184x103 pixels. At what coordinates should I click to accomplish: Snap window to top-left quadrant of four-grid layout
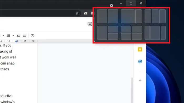pos(126,29)
